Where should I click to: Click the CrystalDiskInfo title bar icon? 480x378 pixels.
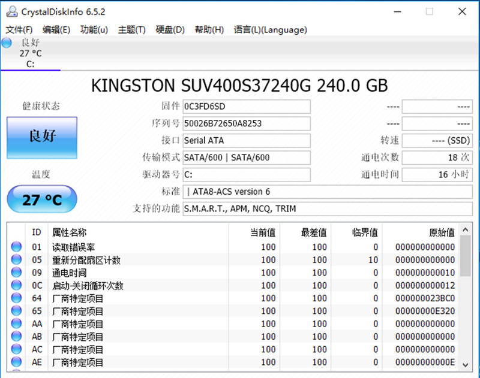tap(11, 11)
